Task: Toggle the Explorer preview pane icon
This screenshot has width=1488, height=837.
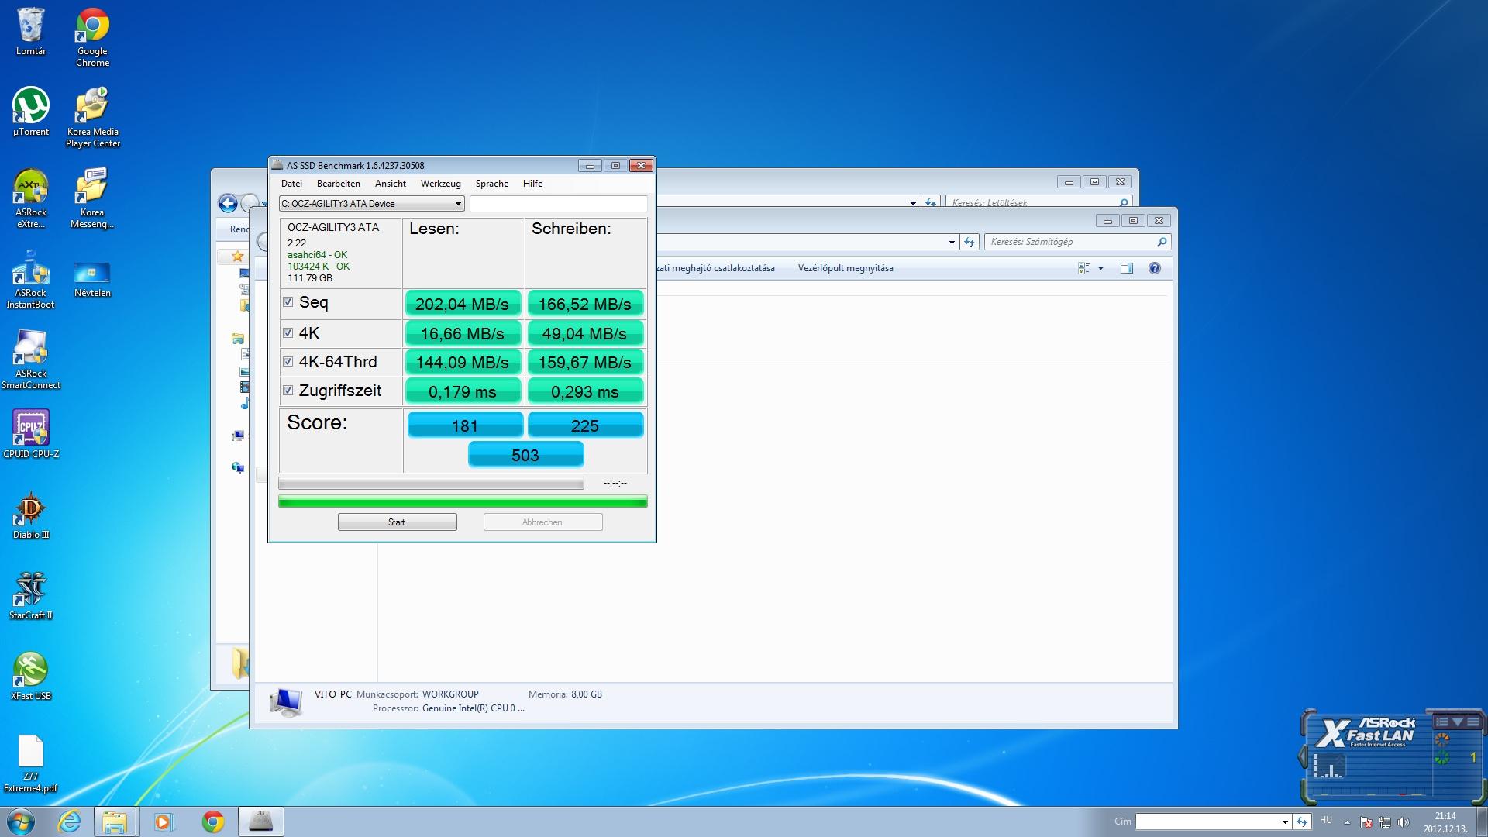Action: click(1127, 268)
